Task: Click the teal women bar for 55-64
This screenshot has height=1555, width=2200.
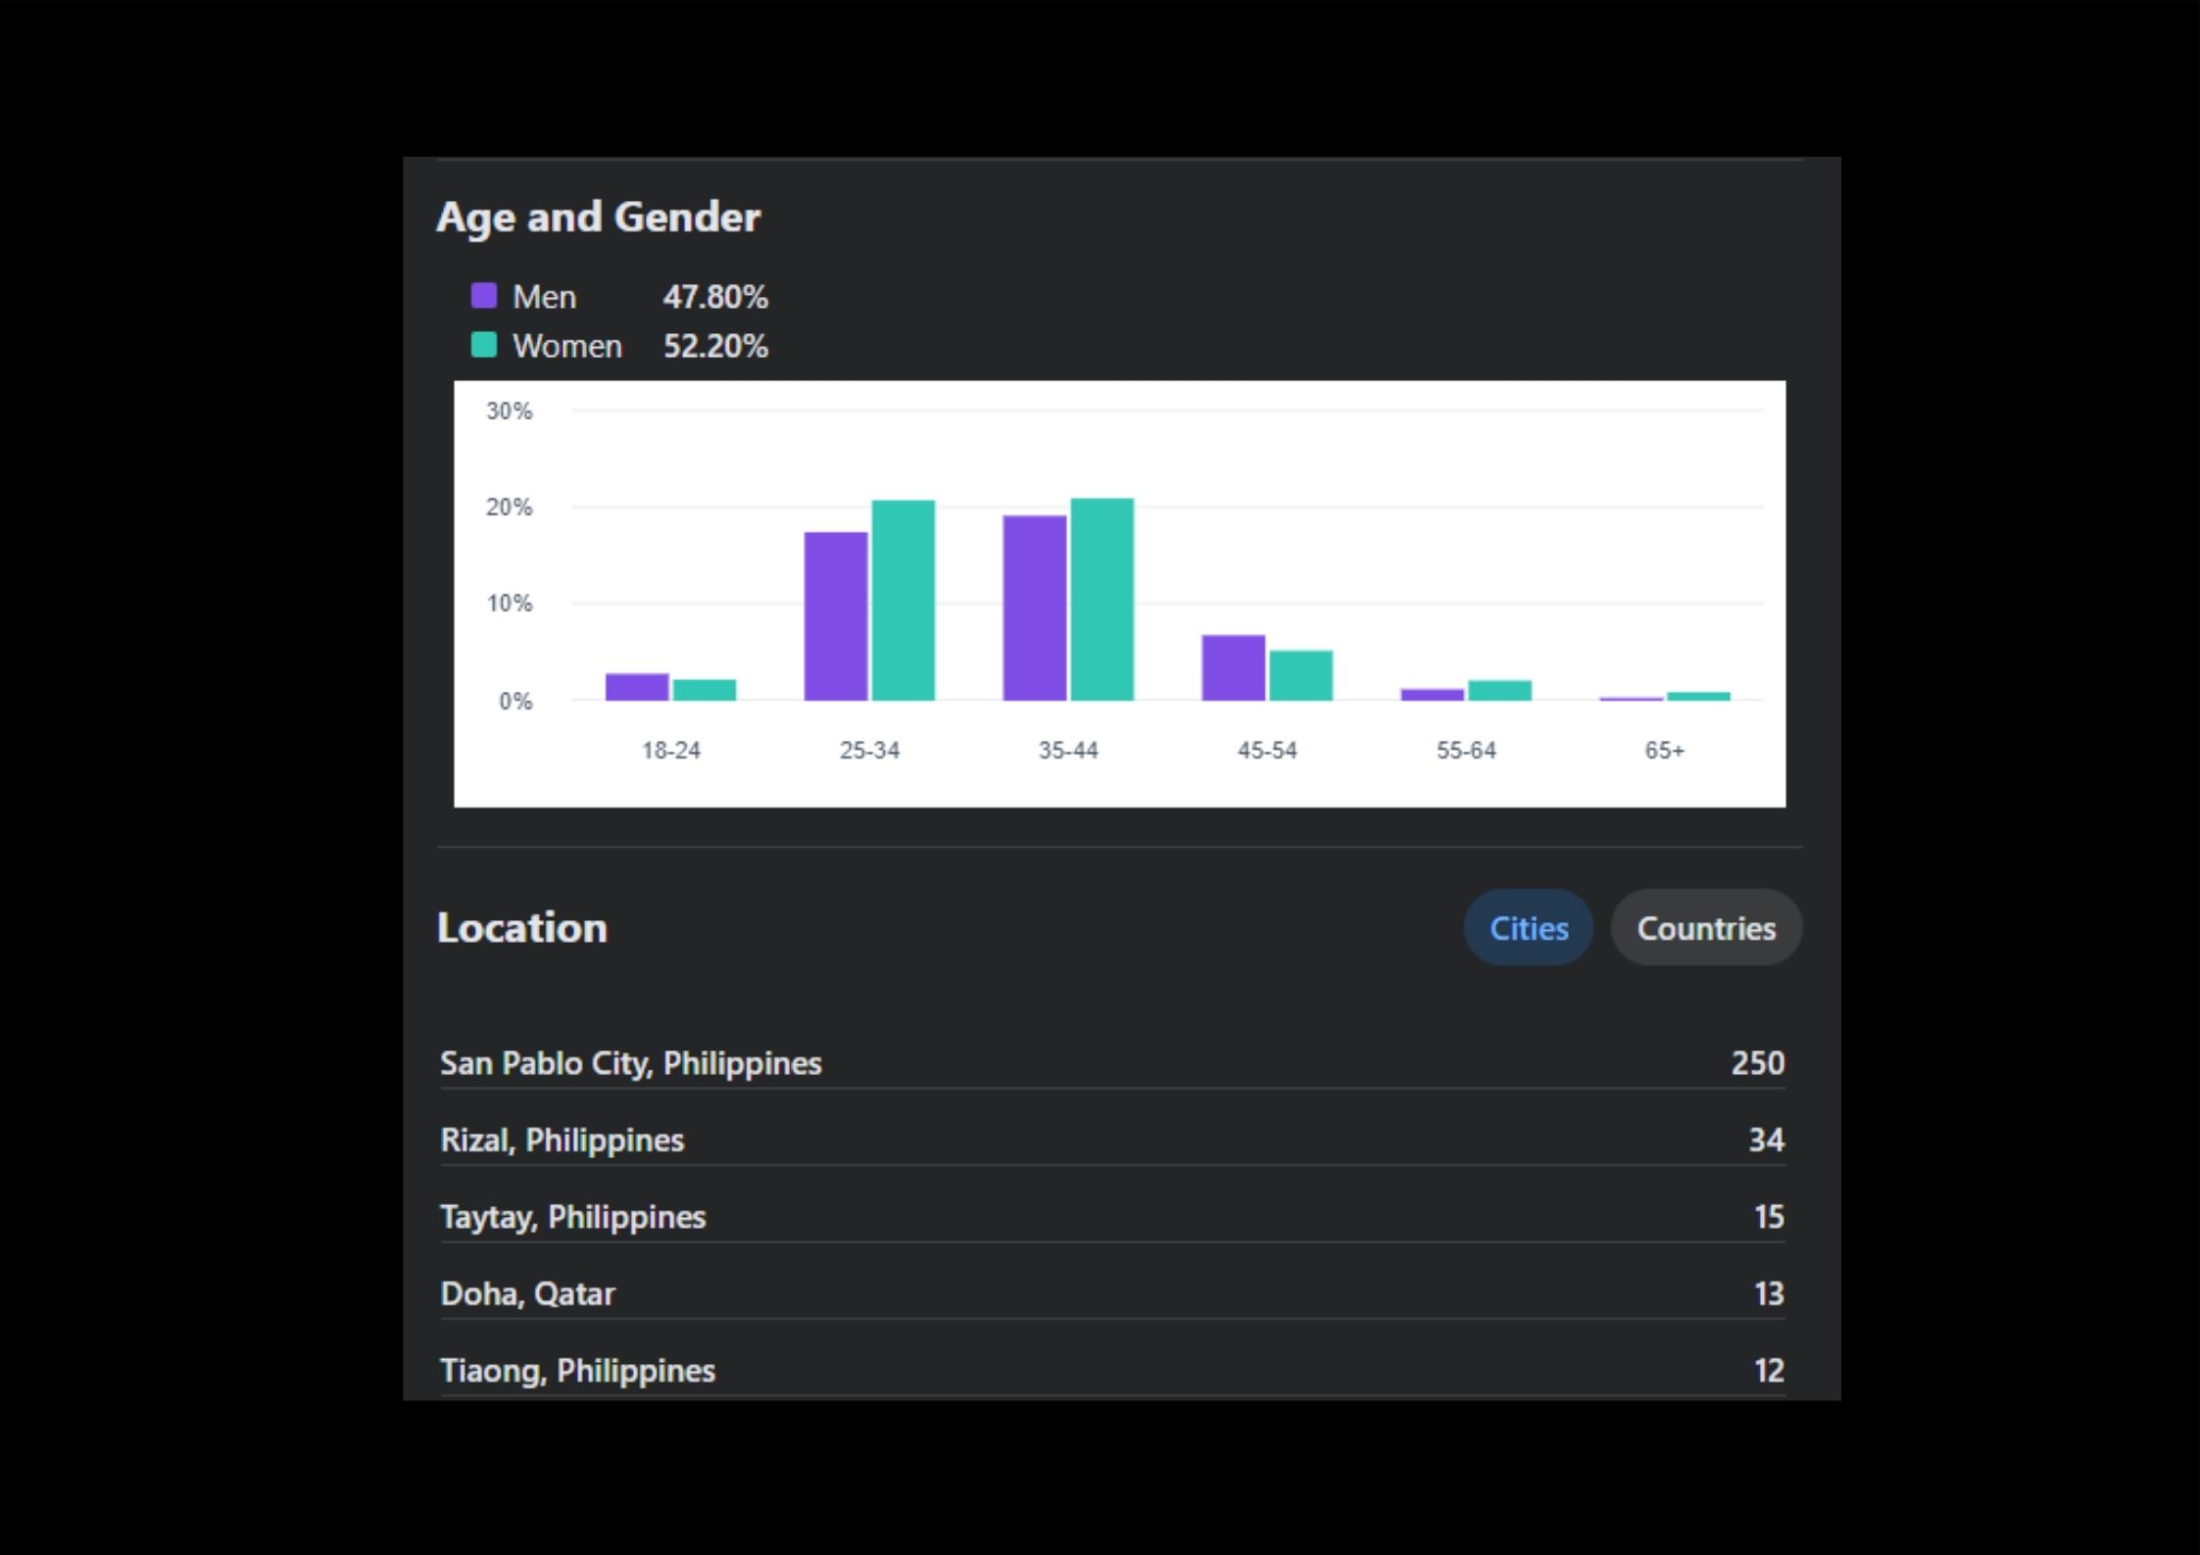Action: pos(1499,690)
